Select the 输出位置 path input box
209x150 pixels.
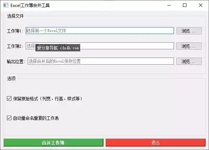pyautogui.click(x=100, y=61)
